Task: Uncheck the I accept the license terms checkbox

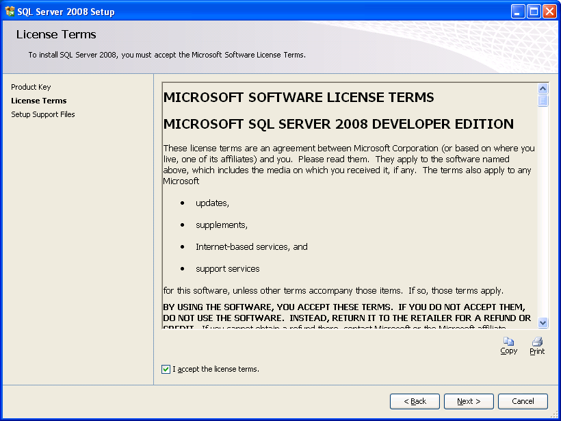Action: pyautogui.click(x=166, y=369)
